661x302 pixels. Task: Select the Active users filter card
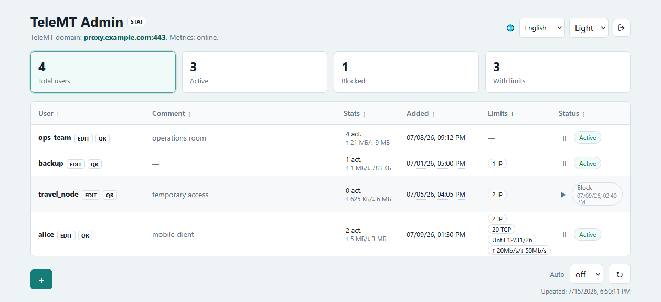point(254,72)
